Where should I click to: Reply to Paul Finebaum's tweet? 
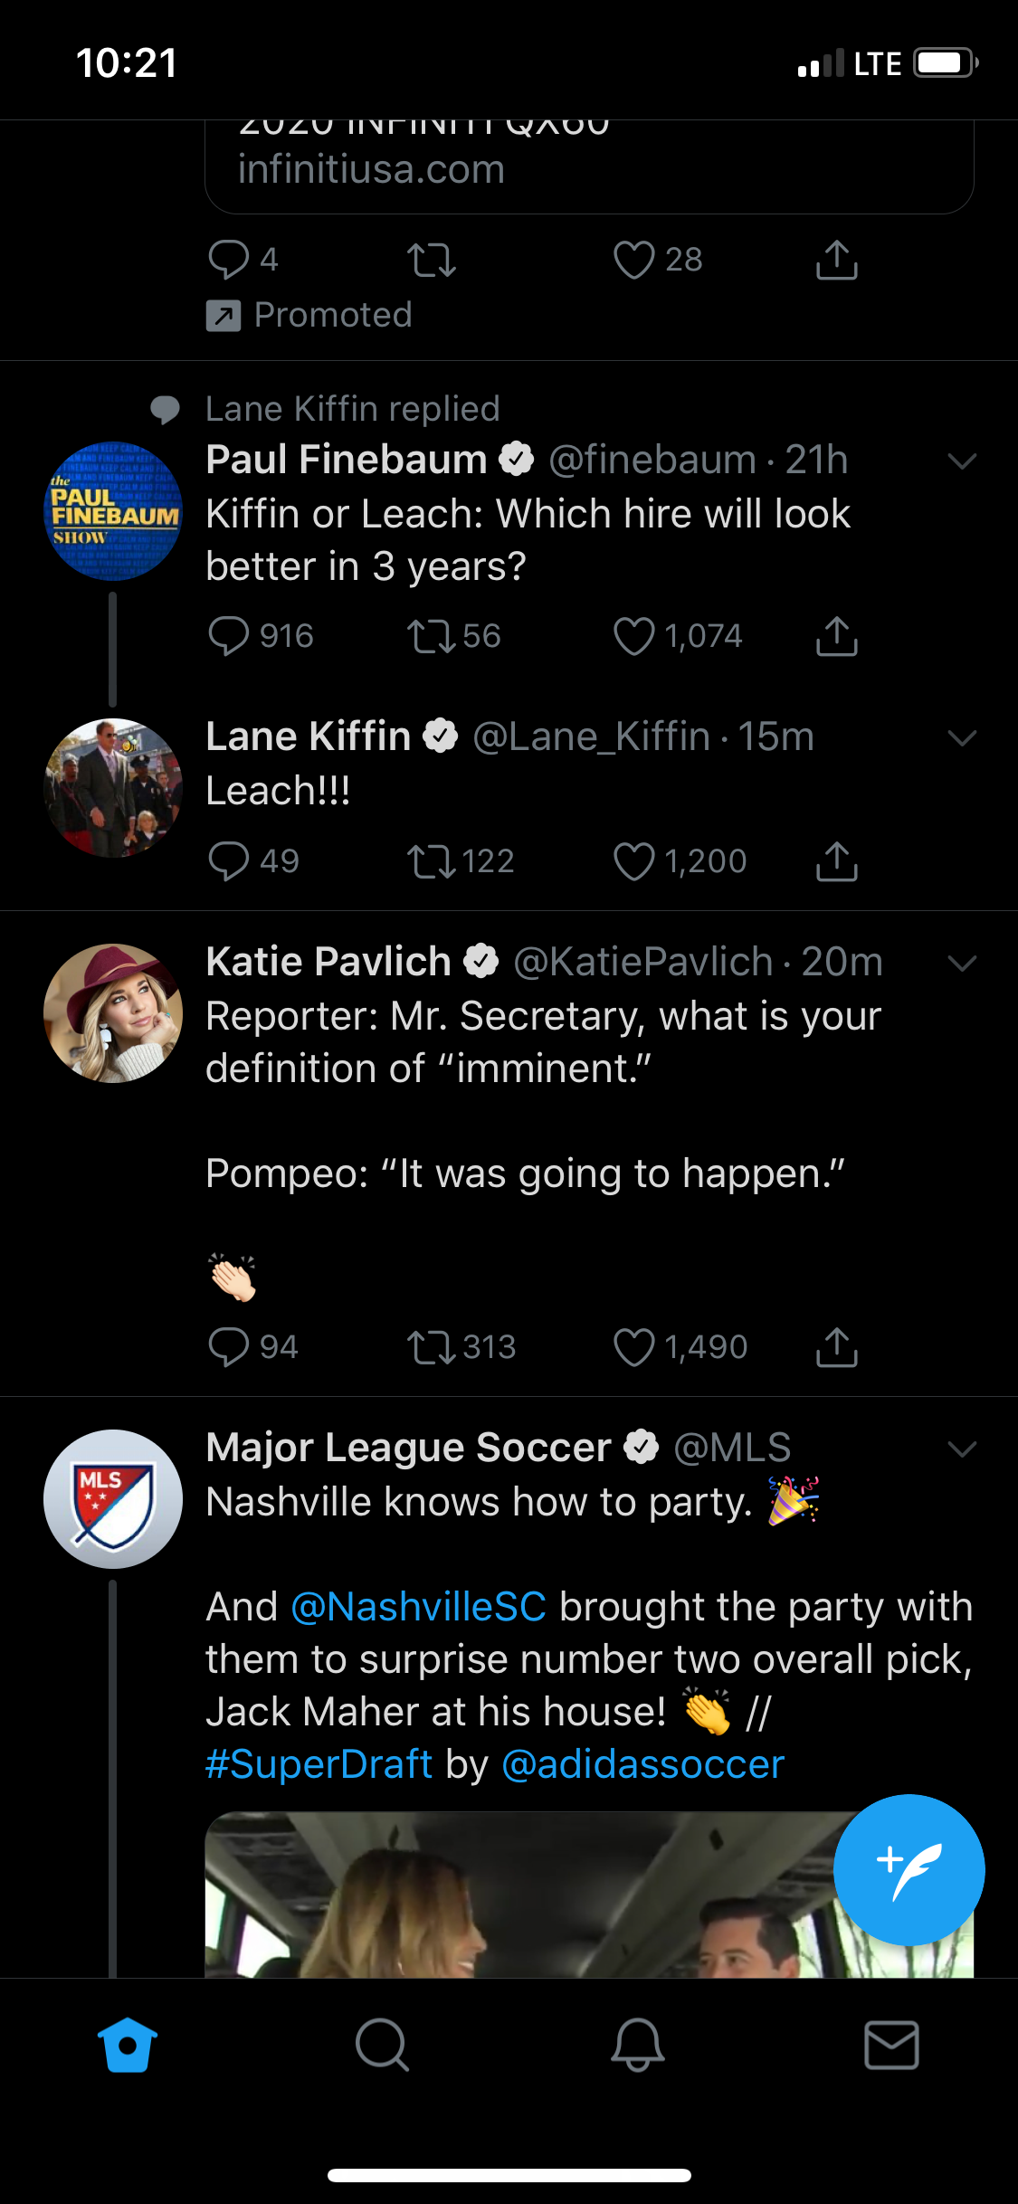(228, 636)
